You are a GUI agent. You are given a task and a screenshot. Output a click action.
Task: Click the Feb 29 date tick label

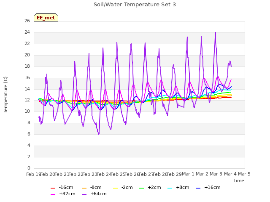174,174
